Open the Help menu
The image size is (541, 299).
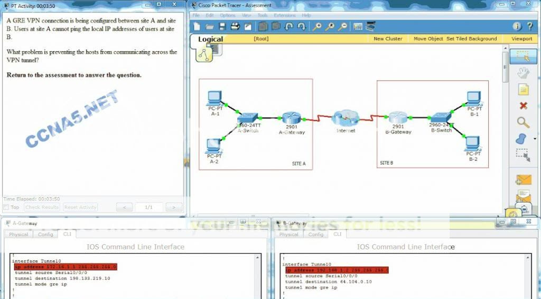tap(306, 15)
